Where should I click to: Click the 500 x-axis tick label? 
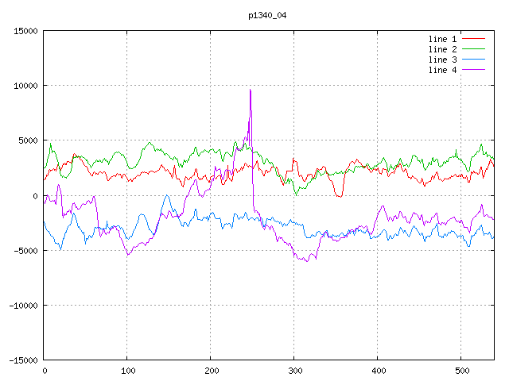[x=461, y=371]
